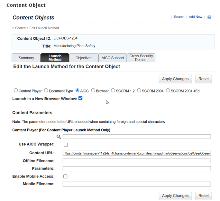Go to the AICC Support tab
The width and height of the screenshot is (220, 201).
tap(113, 58)
